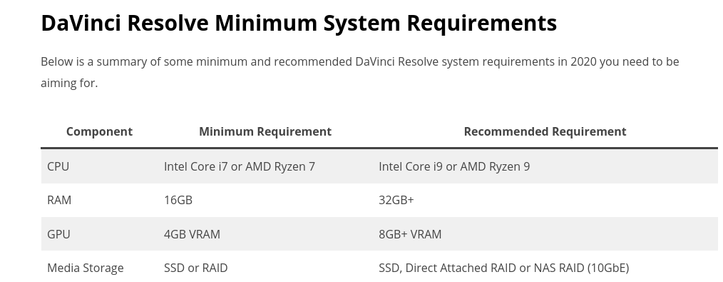
Task: Click the words 'aiming for.' in the paragraph
Action: 69,83
